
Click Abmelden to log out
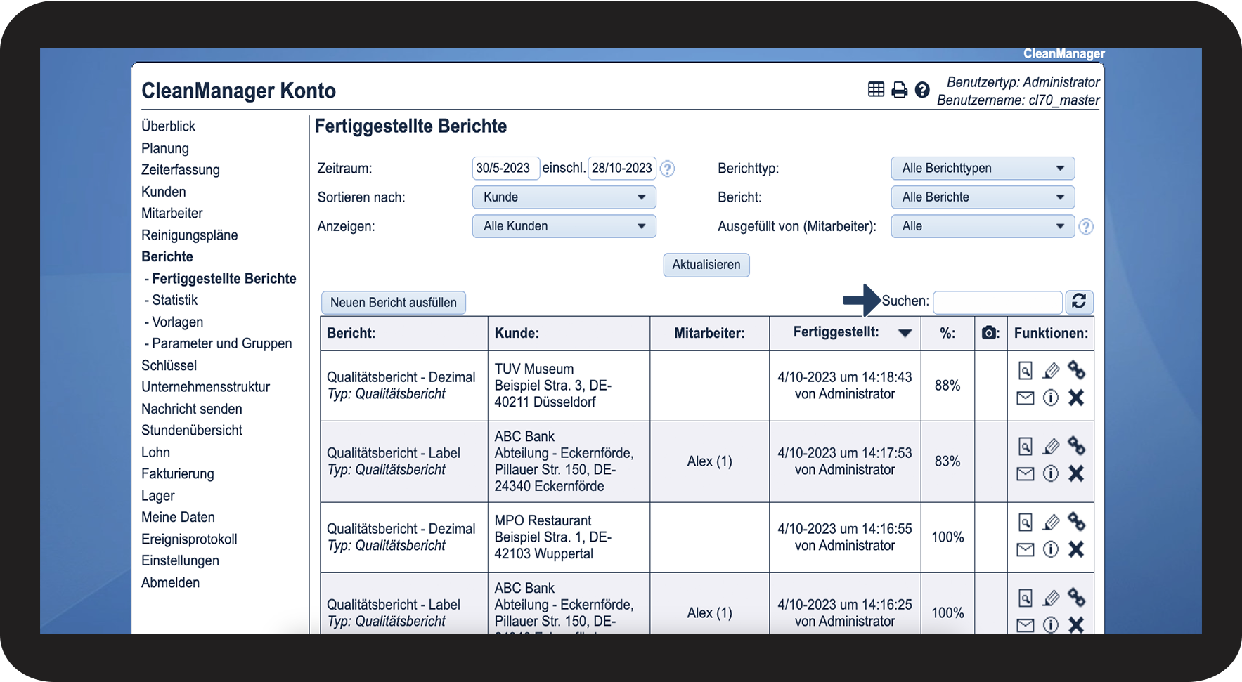click(170, 582)
